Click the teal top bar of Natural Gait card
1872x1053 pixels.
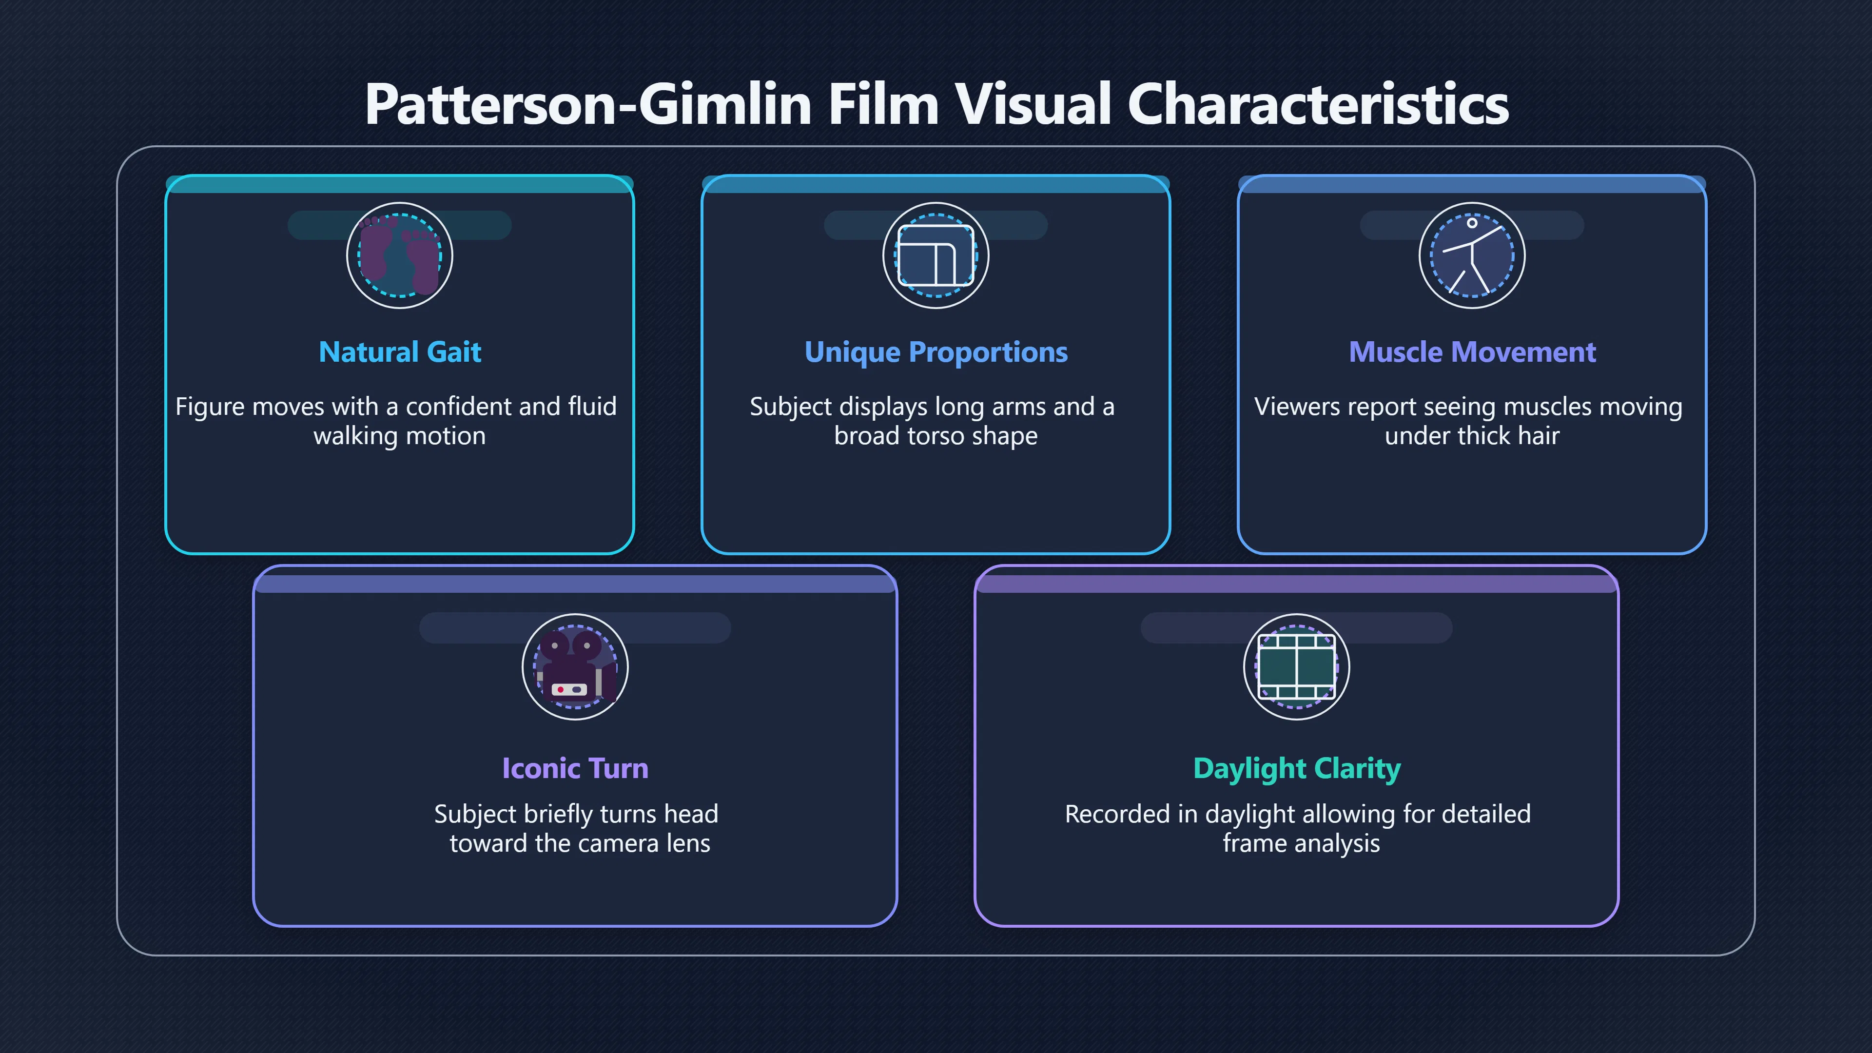pos(400,184)
